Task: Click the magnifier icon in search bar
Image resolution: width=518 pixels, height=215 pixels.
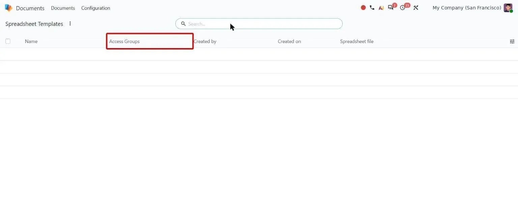Action: click(183, 24)
